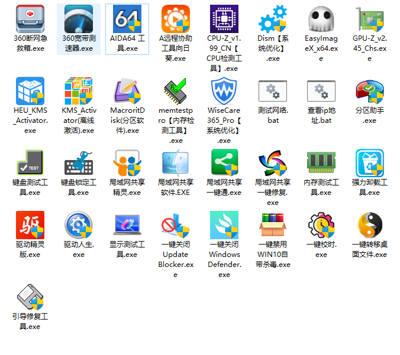Click the file name text '360宽带测速器.exe'
This screenshot has height=355, width=400.
pyautogui.click(x=79, y=43)
